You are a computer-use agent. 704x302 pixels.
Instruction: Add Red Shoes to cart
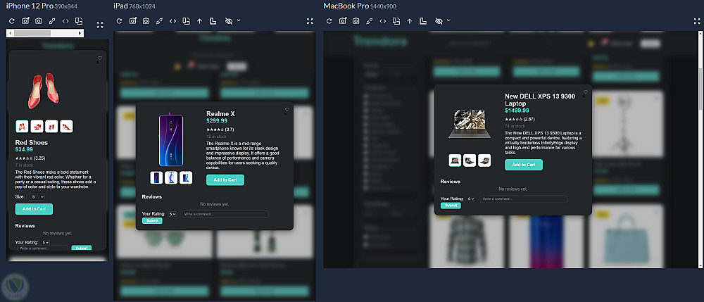click(x=34, y=209)
